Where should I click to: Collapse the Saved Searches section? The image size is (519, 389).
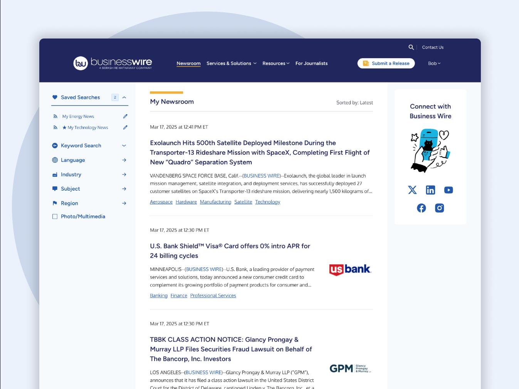click(124, 97)
